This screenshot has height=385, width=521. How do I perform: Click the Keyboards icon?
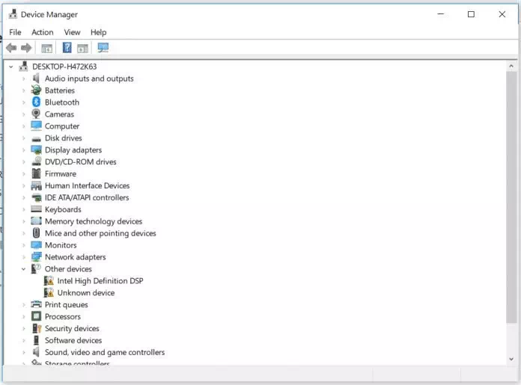point(36,209)
